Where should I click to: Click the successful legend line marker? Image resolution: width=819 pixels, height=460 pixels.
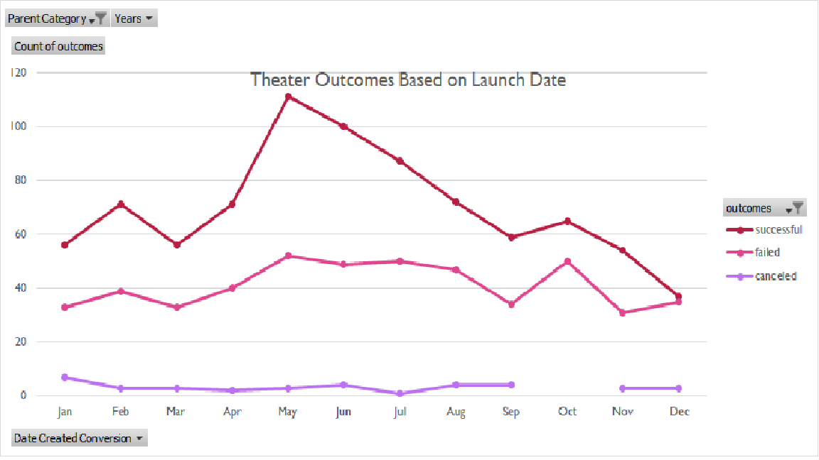coord(739,229)
